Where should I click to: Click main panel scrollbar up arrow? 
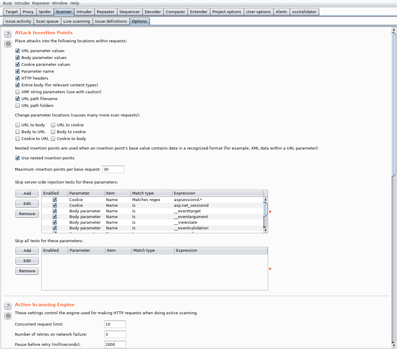[394, 30]
